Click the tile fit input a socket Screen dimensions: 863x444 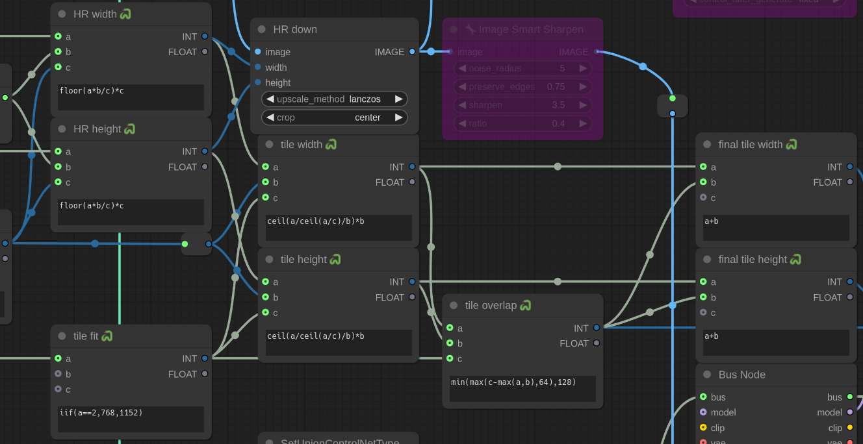click(x=58, y=358)
